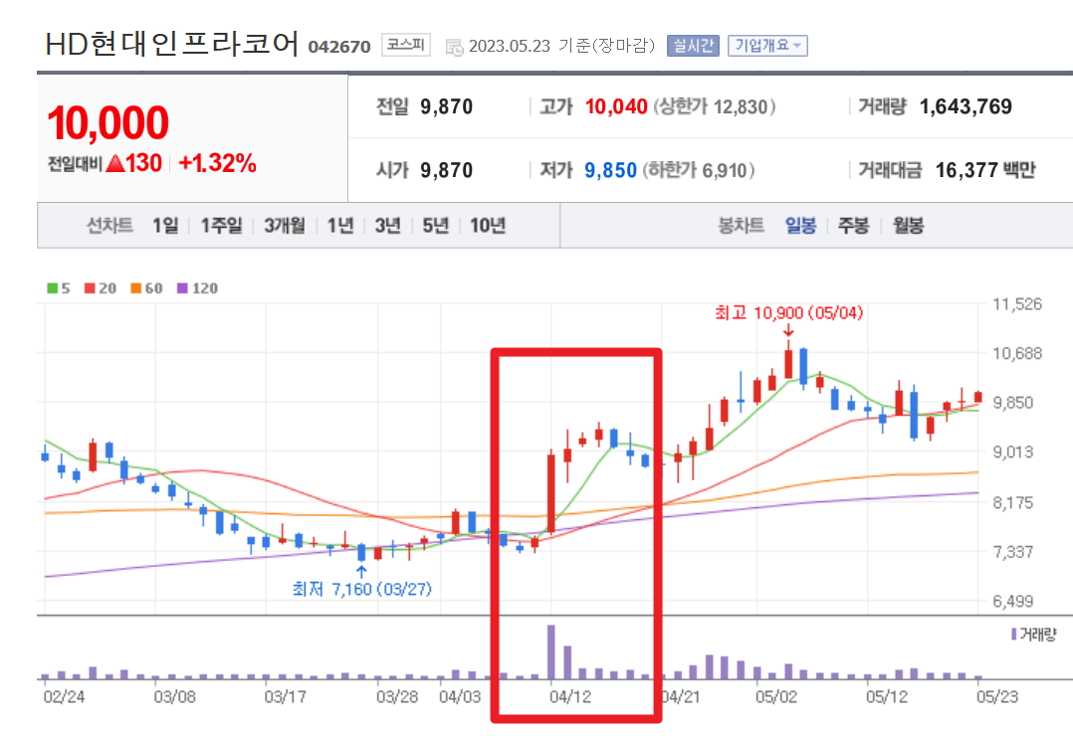Click the 하한가 6,910 text
Image resolution: width=1073 pixels, height=736 pixels.
[699, 170]
